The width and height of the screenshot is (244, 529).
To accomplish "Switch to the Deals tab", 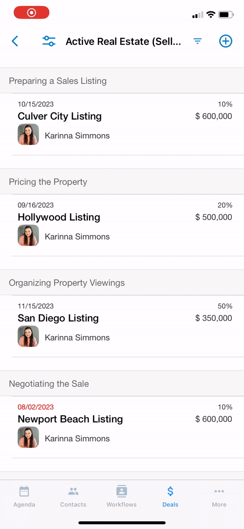I will 170,496.
